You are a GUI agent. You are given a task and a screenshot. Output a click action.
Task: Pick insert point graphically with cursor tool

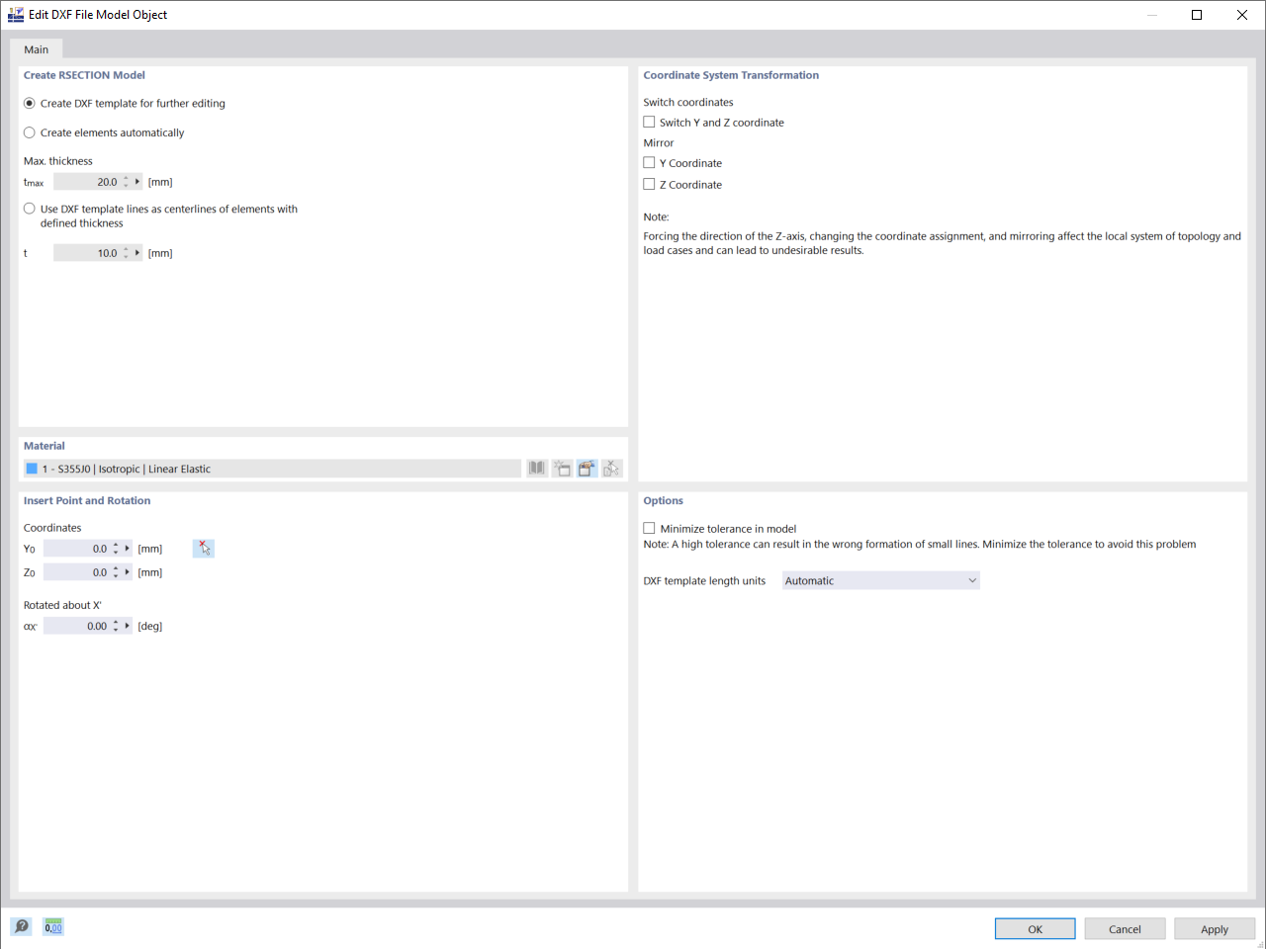pyautogui.click(x=204, y=548)
